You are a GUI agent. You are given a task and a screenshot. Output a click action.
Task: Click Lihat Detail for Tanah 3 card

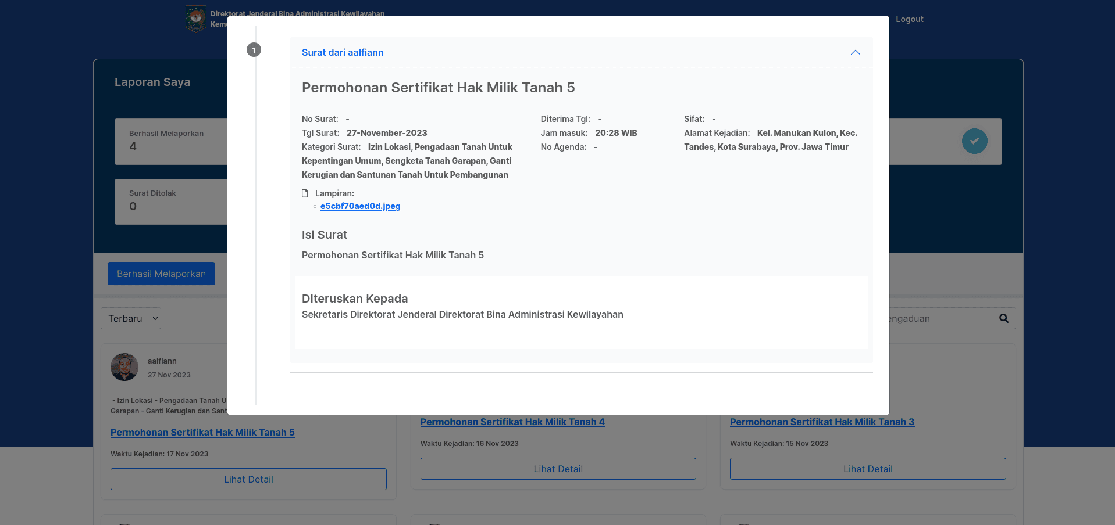click(x=868, y=469)
